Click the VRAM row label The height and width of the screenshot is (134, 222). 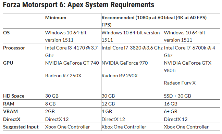pyautogui.click(x=10, y=111)
